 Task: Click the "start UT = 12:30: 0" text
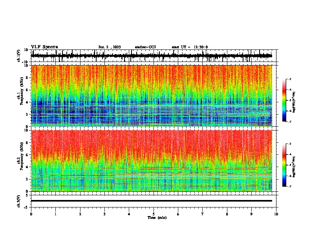point(190,47)
